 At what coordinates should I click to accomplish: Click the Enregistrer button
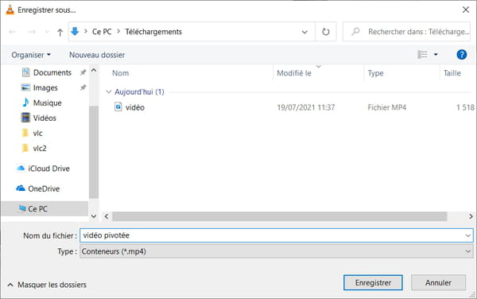click(x=373, y=283)
